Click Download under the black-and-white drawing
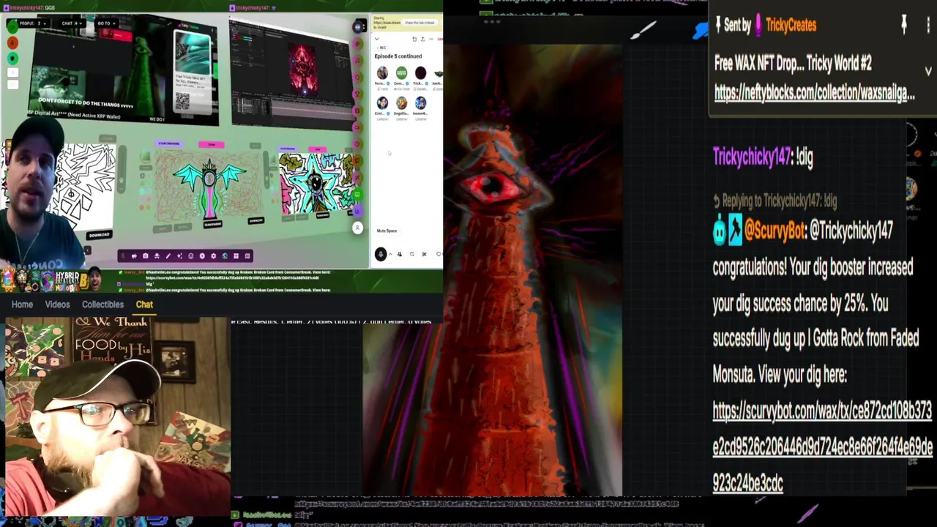The width and height of the screenshot is (937, 527). (100, 234)
